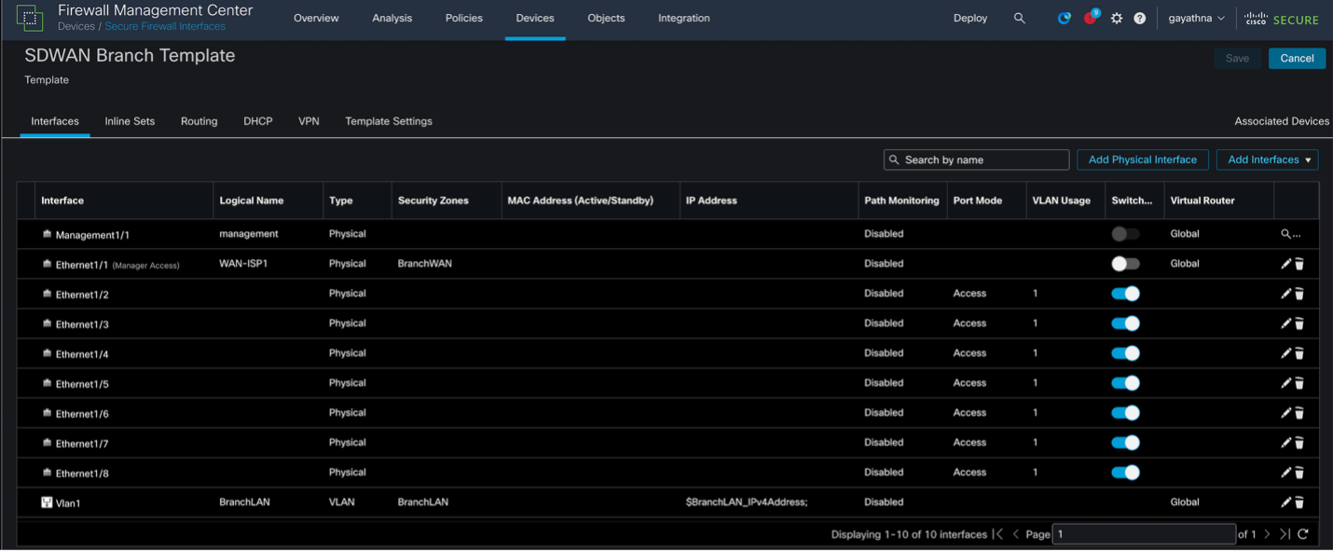The image size is (1333, 552).
Task: Open the Policies menu
Action: click(x=464, y=19)
